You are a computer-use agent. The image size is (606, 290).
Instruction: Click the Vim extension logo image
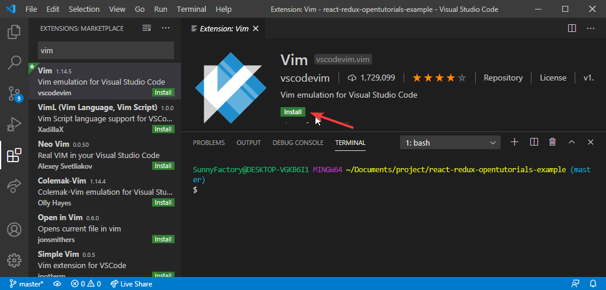[x=231, y=87]
